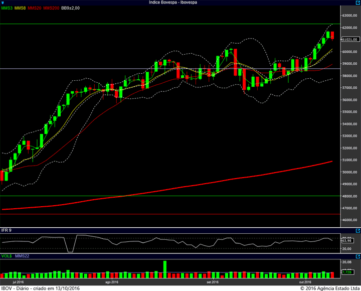The width and height of the screenshot is (361, 291).
Task: Click the last red candlestick near 61021
Action: click(332, 36)
